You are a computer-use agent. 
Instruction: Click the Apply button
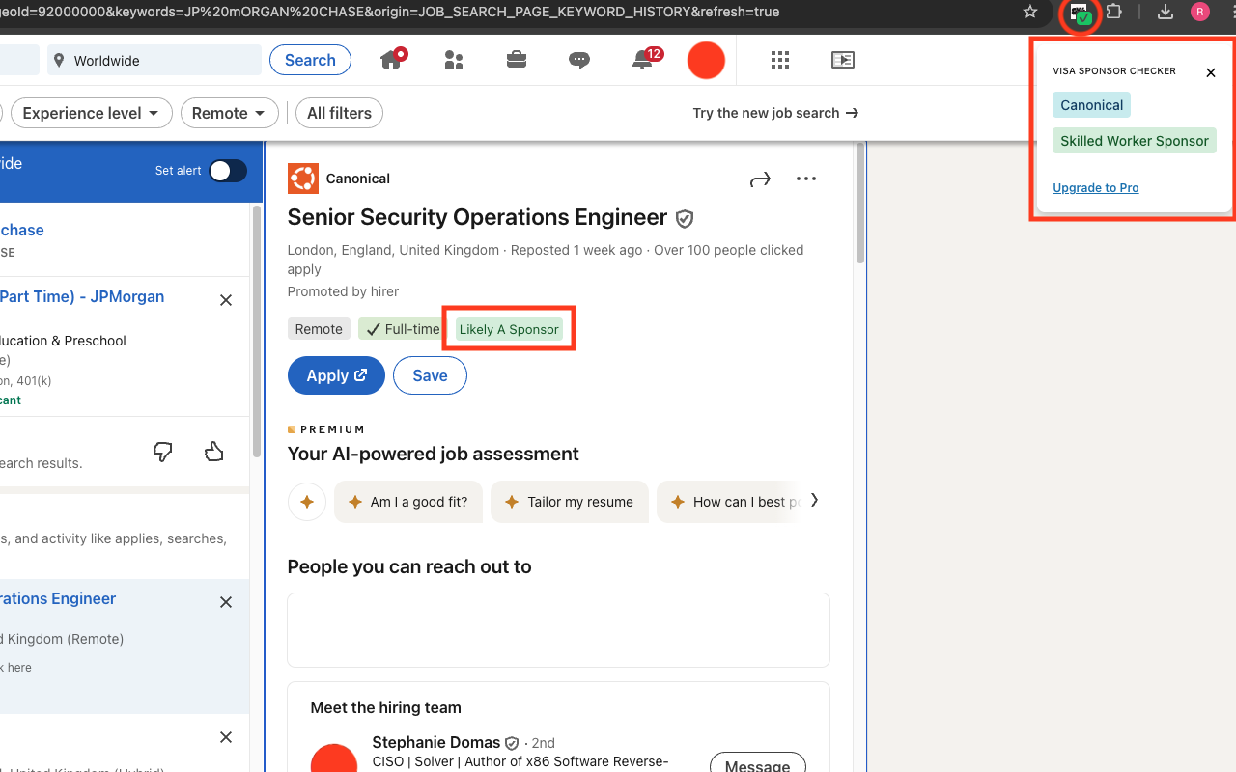336,375
